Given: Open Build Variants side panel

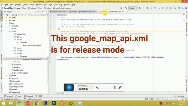Looking at the screenshot, I should tap(1, 73).
